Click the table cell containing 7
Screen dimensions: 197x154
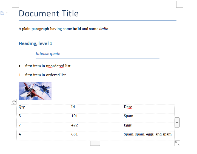(43, 127)
